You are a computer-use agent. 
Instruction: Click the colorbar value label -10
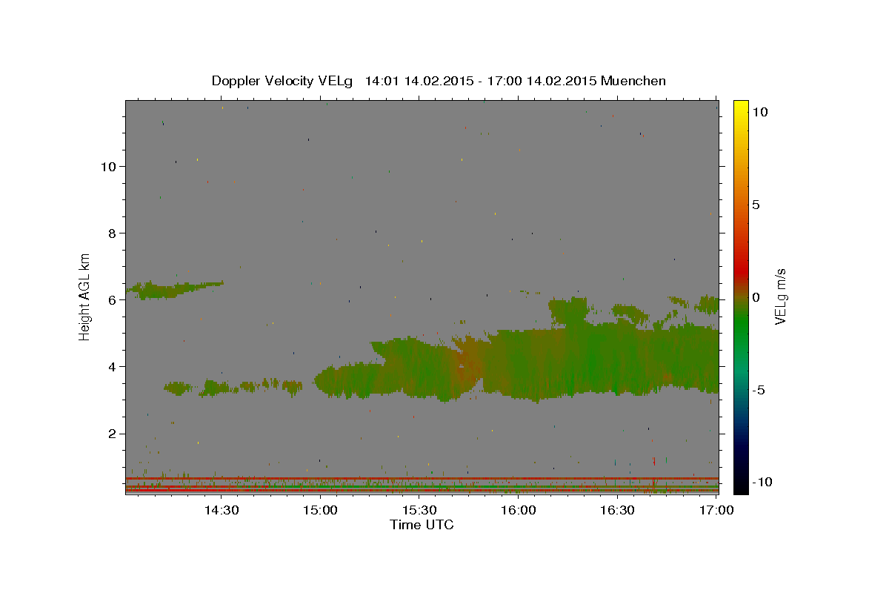(x=762, y=482)
